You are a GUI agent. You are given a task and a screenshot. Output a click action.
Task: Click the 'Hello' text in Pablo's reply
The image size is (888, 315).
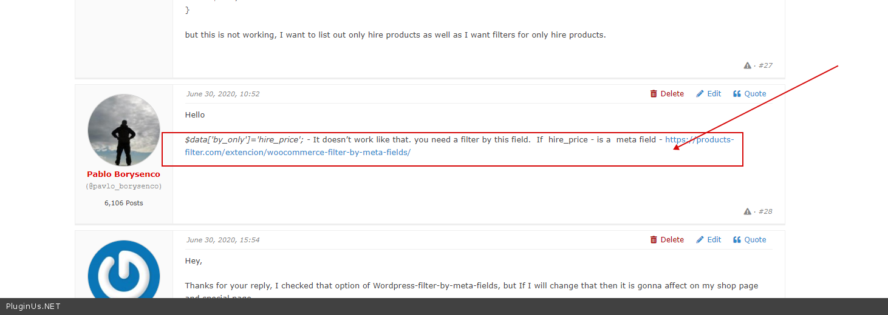pos(195,115)
